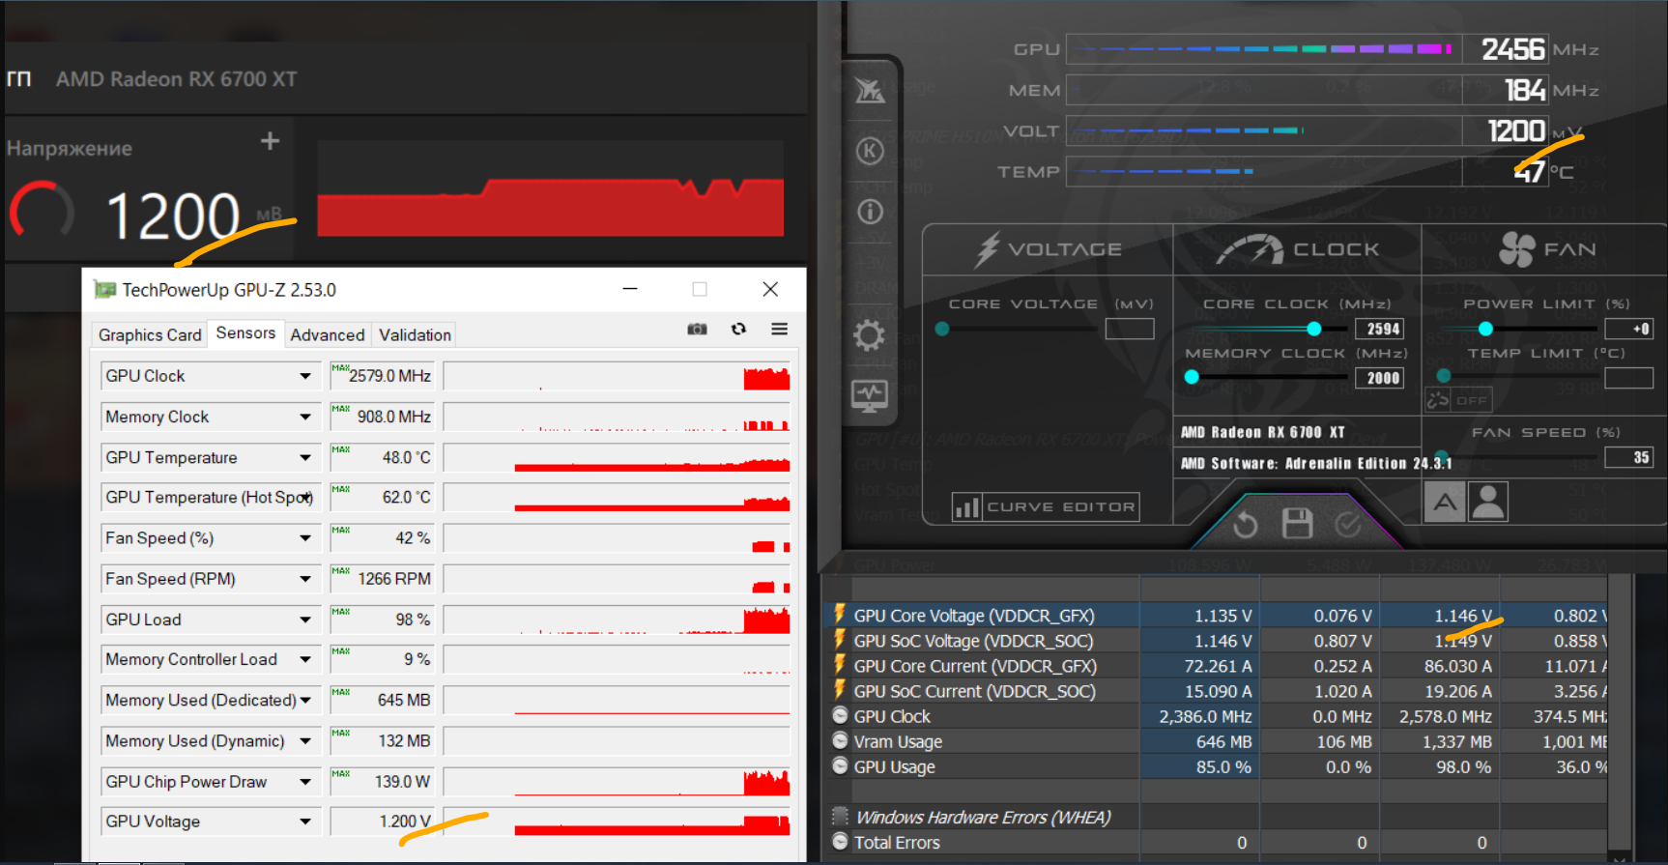Screen dimensions: 1668x865
Task: Click the Core Clock value field showing 2594
Action: [x=1380, y=329]
